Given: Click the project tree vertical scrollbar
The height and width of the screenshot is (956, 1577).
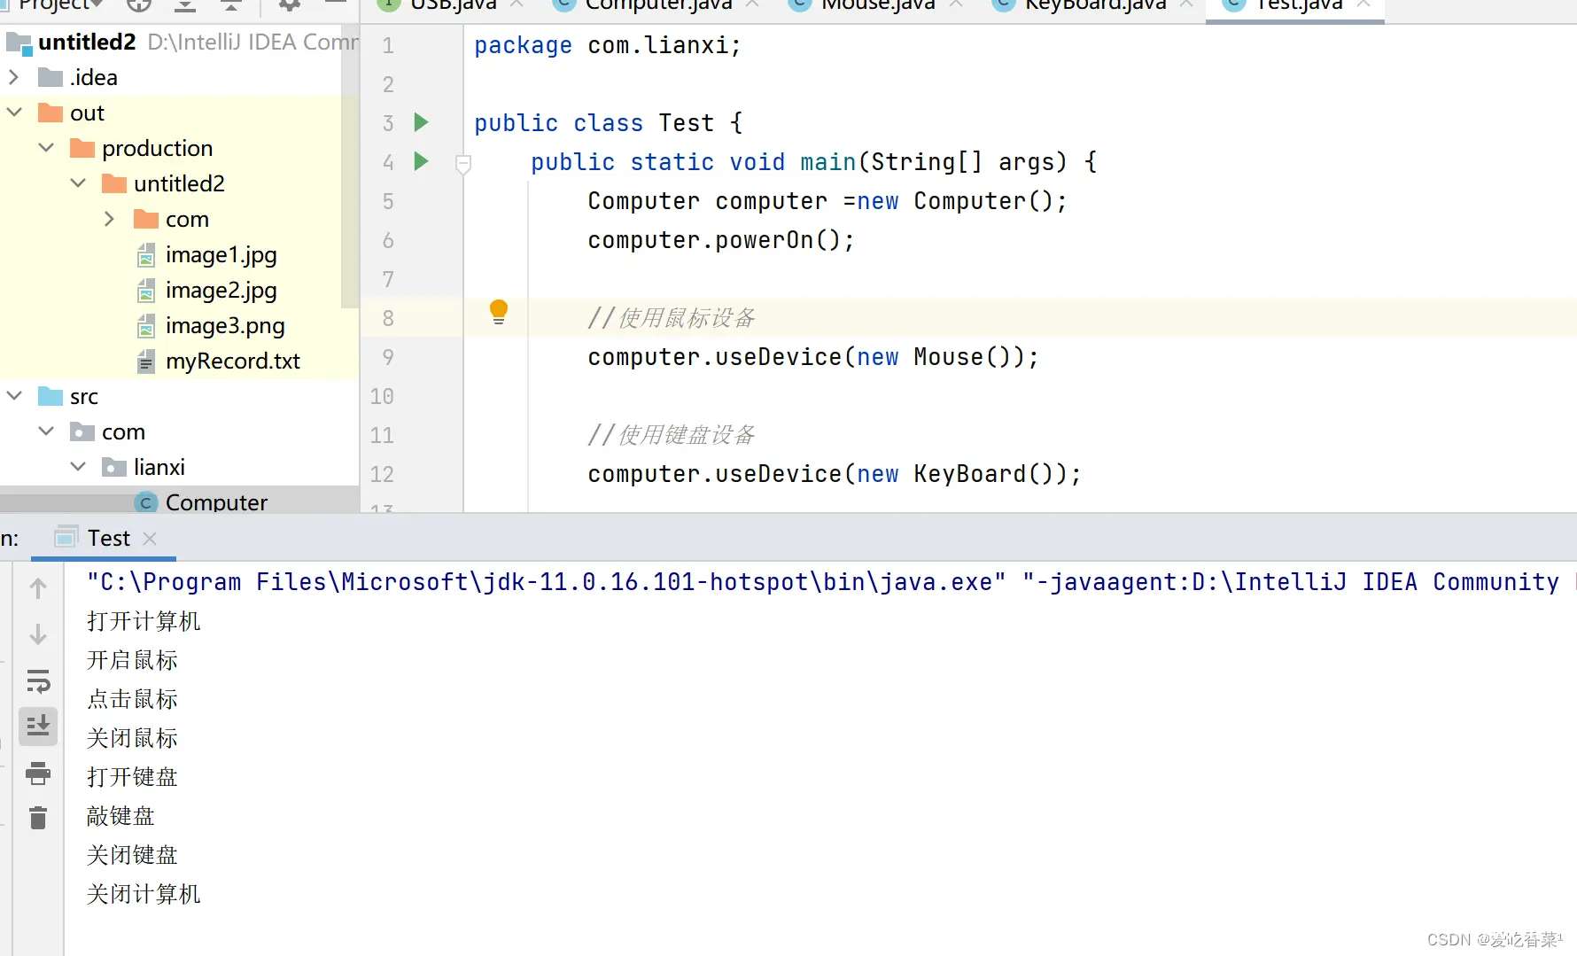Looking at the screenshot, I should pyautogui.click(x=350, y=168).
